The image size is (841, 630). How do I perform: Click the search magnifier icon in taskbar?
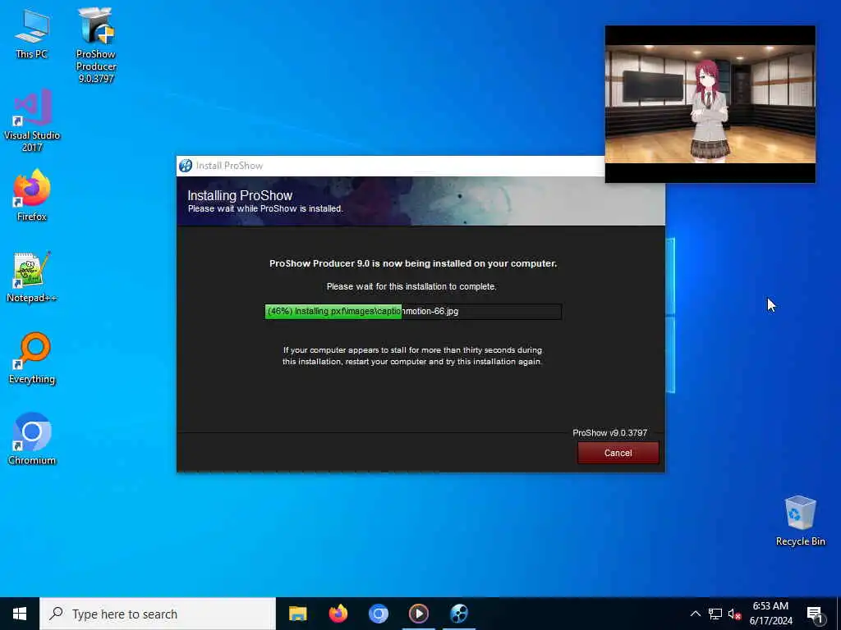[56, 614]
